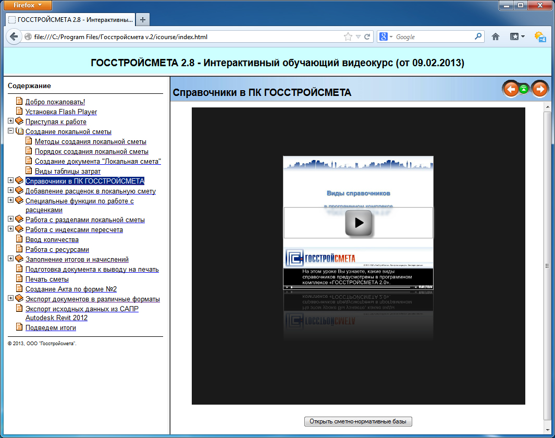Click the open book icon beside Создание локальной сметы
Viewport: 555px width, 438px height.
19,131
